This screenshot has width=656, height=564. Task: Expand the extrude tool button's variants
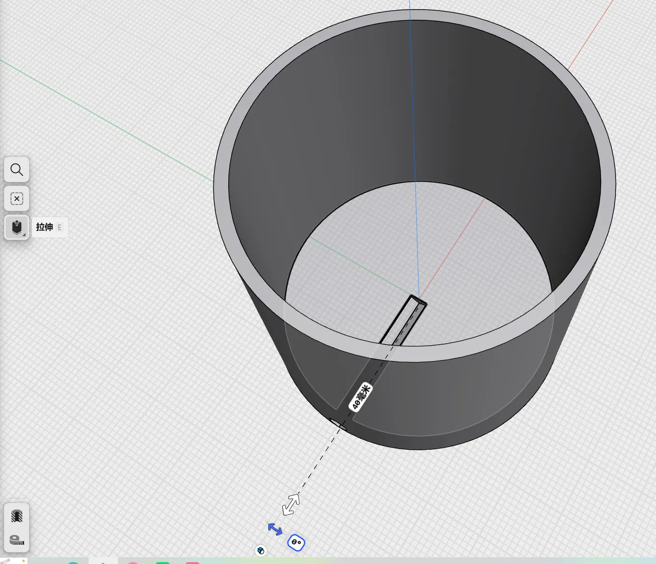click(24, 235)
